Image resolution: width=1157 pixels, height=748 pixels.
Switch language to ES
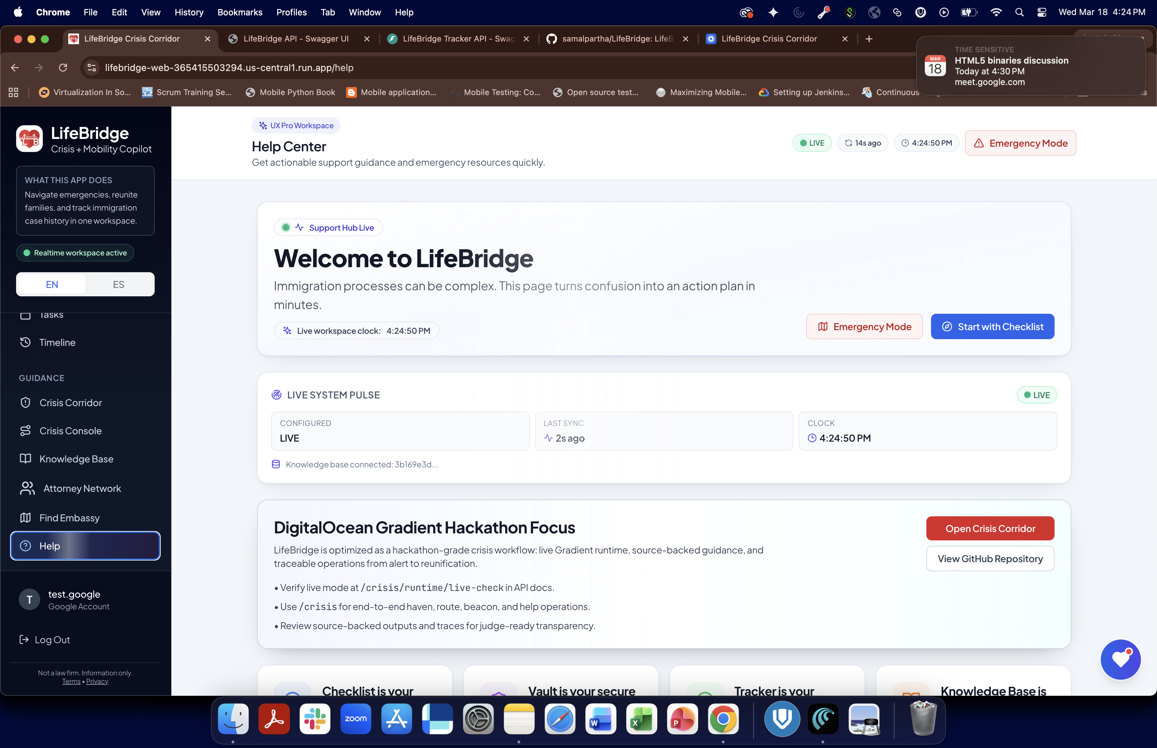[x=119, y=285]
